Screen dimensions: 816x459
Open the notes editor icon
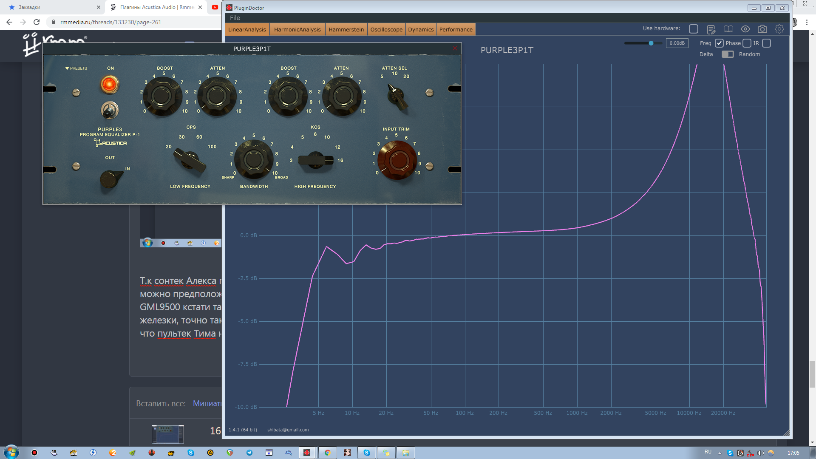[711, 29]
